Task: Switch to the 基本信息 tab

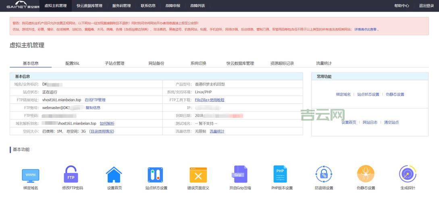Action: pyautogui.click(x=31, y=64)
